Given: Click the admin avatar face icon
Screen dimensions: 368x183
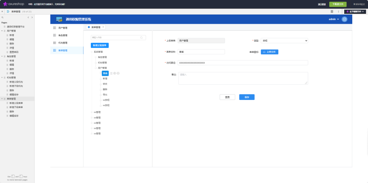Looking at the screenshot, I should pyautogui.click(x=345, y=19).
